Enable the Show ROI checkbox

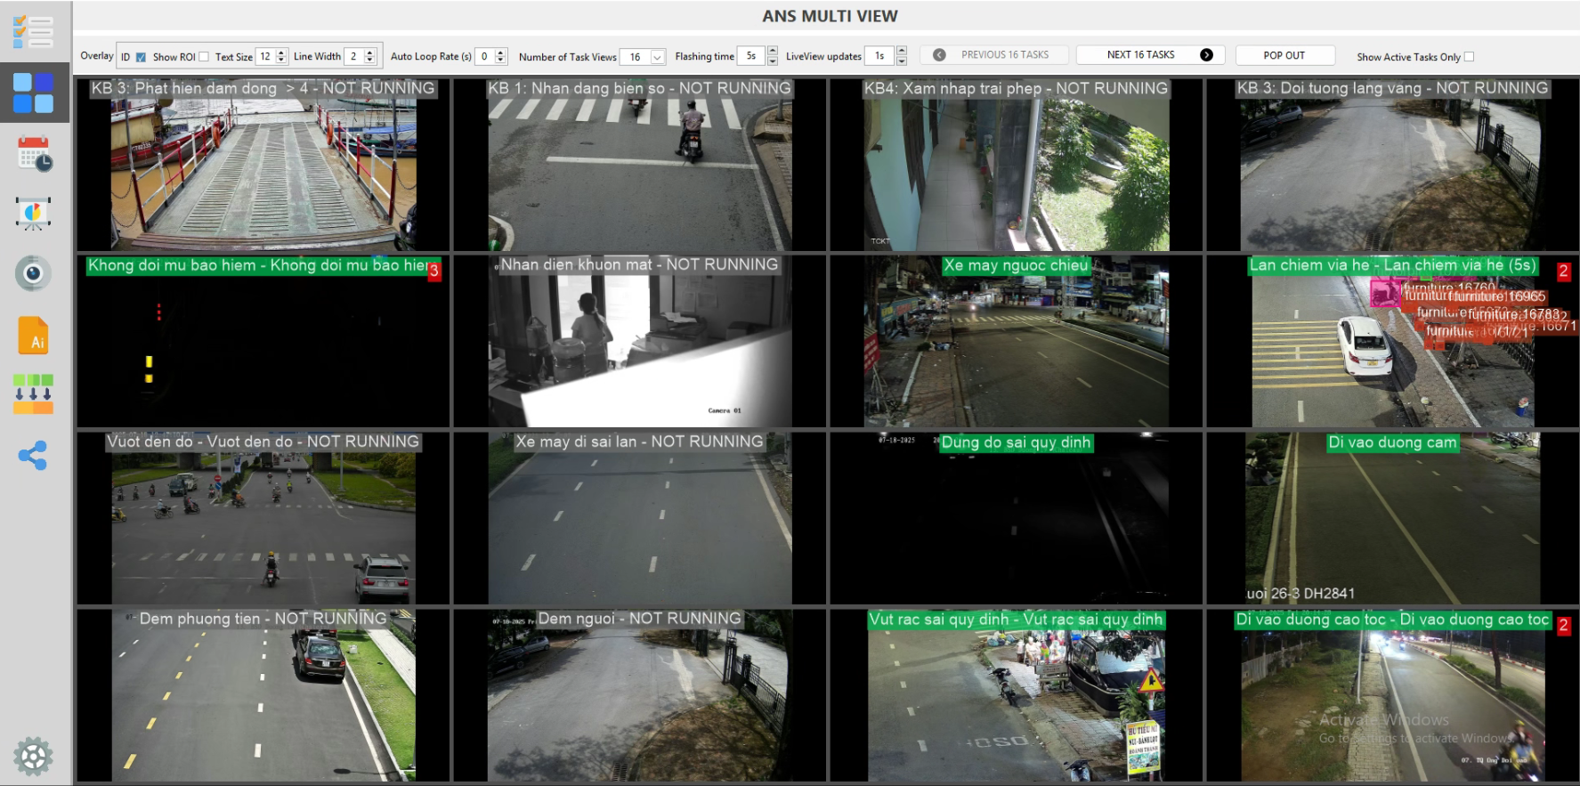coord(204,57)
